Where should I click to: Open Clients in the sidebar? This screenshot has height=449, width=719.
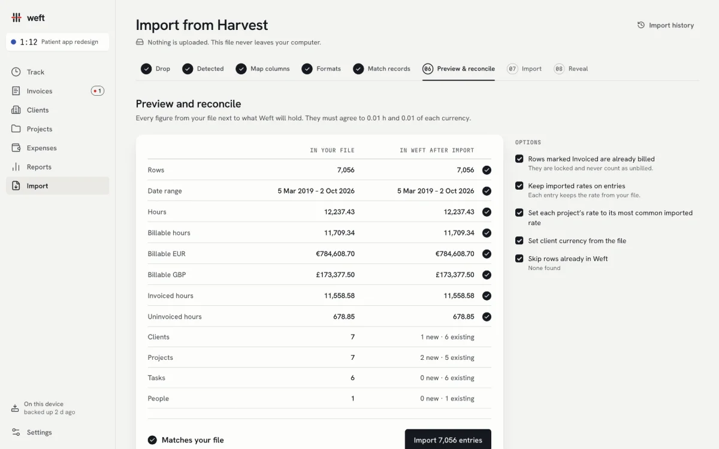pos(58,110)
